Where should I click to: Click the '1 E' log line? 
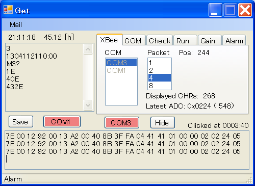[x=11, y=71]
